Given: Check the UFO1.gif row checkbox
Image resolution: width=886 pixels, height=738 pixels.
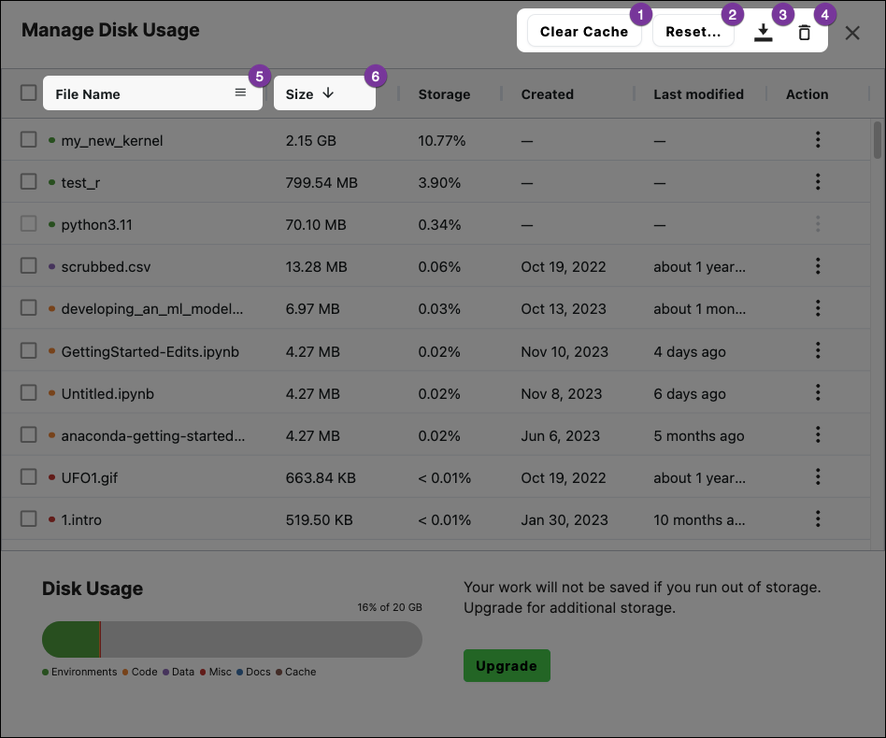Looking at the screenshot, I should pyautogui.click(x=28, y=477).
